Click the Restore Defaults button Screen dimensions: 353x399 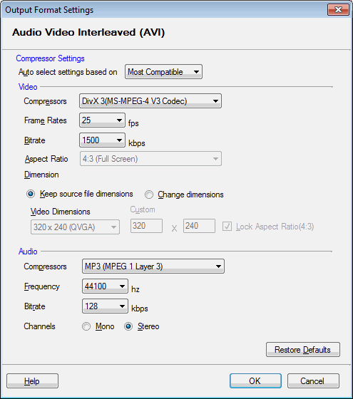pos(303,350)
